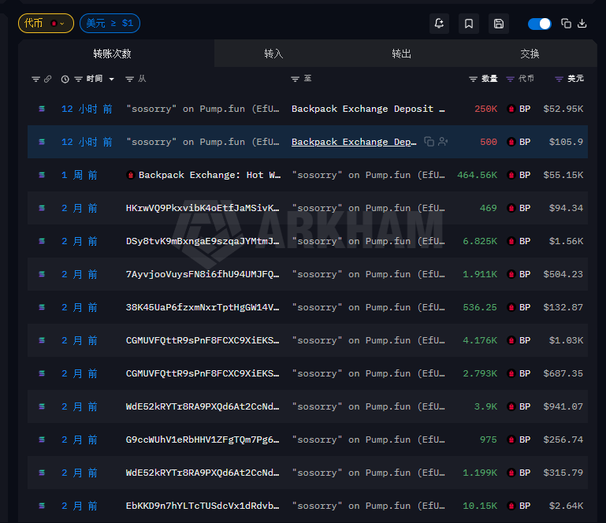The height and width of the screenshot is (523, 606).
Task: Click the USD value $1.03K
Action: point(566,340)
